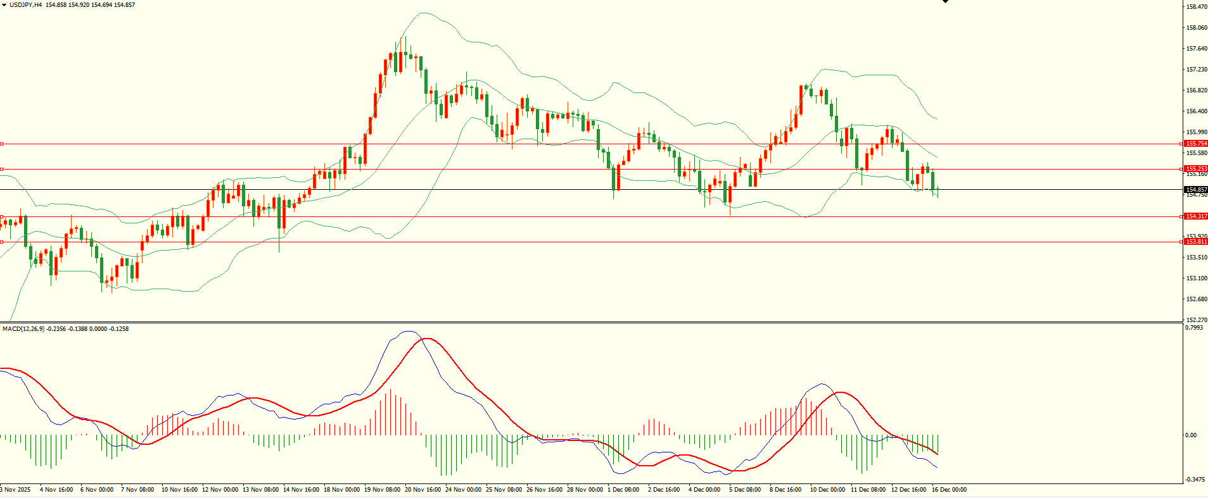Click the MACD(12,26,9) indicator label
Screen dimensions: 1208x498
[x=23, y=329]
